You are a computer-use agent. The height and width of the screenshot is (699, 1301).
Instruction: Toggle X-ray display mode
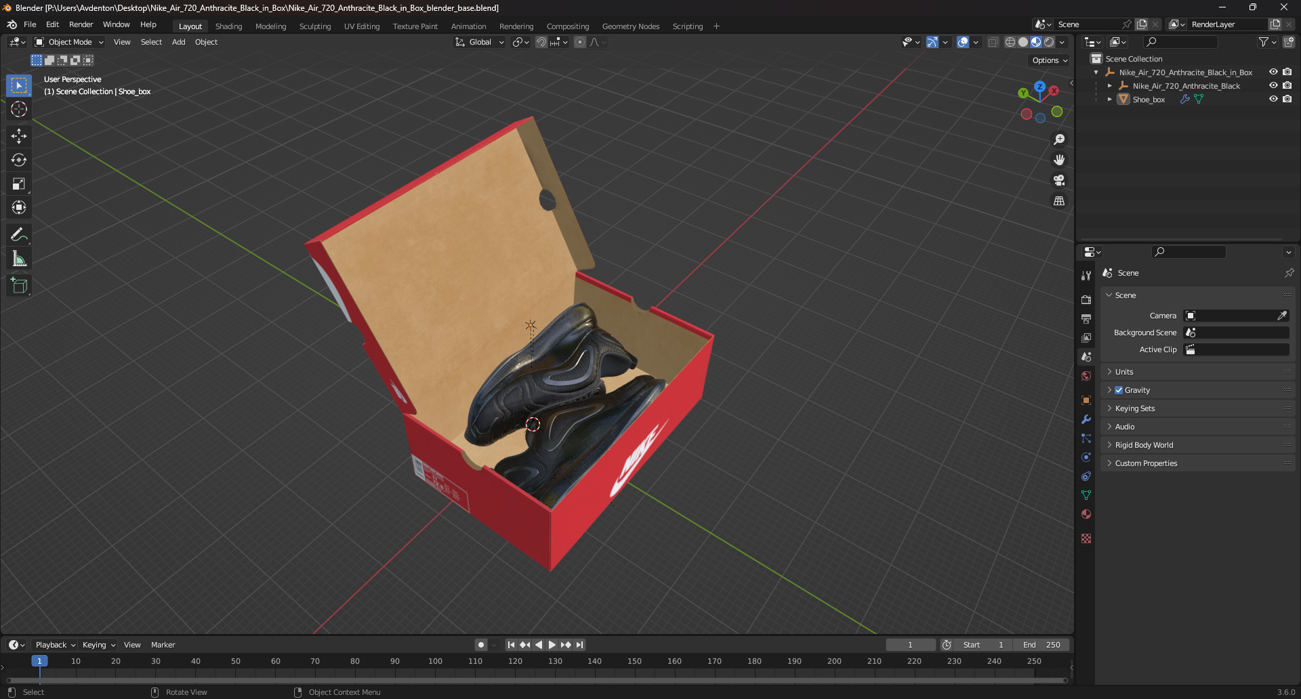[x=993, y=42]
